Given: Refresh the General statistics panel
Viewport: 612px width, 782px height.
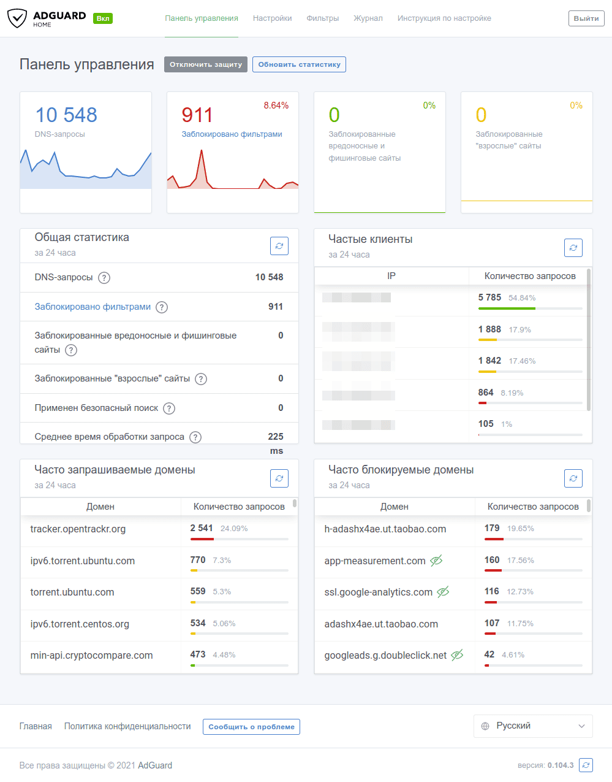Looking at the screenshot, I should coord(279,246).
